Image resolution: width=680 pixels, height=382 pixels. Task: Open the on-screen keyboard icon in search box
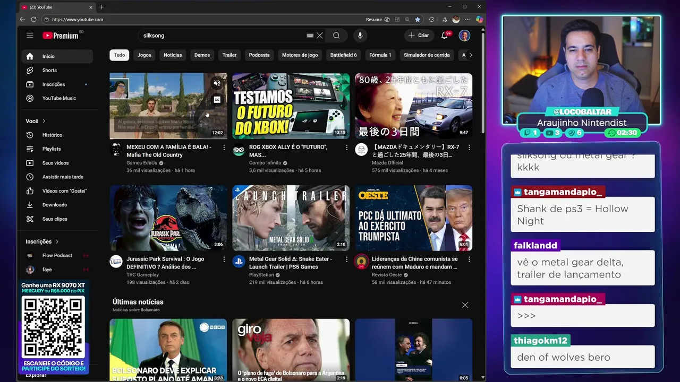pos(310,36)
